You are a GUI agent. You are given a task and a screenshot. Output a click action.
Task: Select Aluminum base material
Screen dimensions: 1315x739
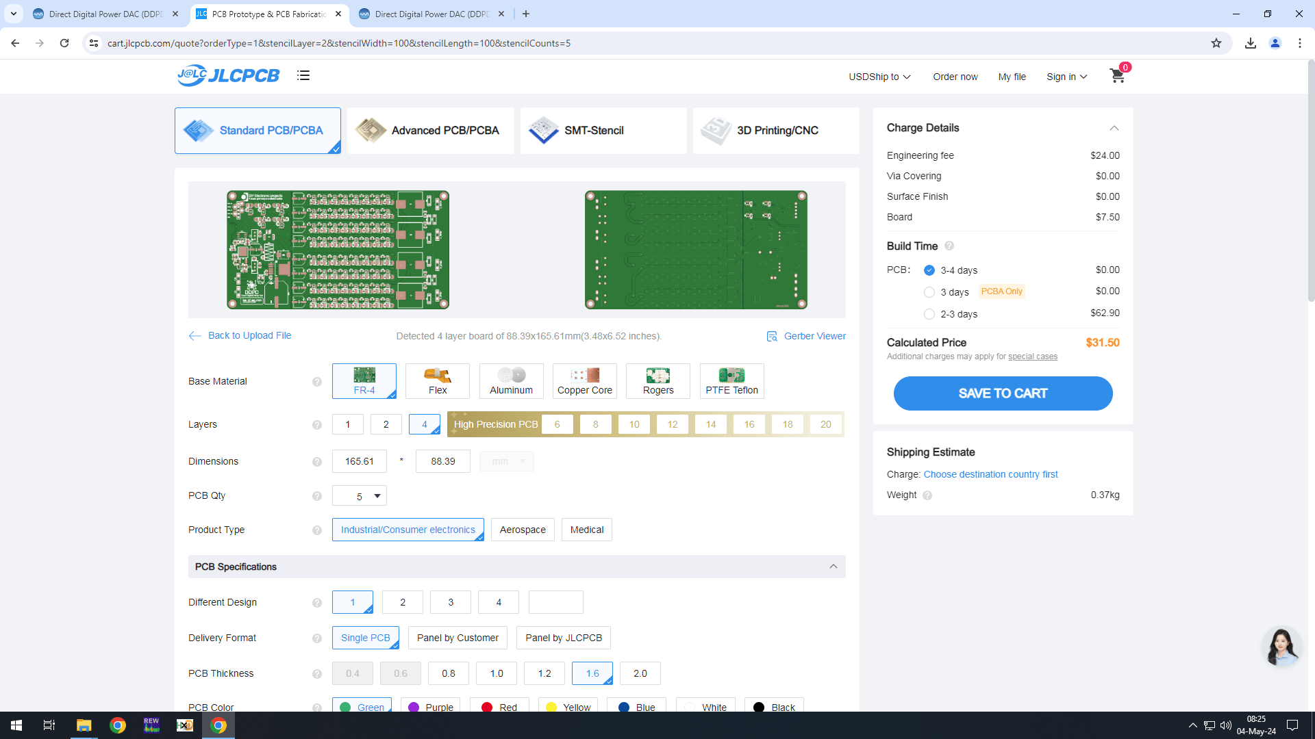click(x=512, y=381)
